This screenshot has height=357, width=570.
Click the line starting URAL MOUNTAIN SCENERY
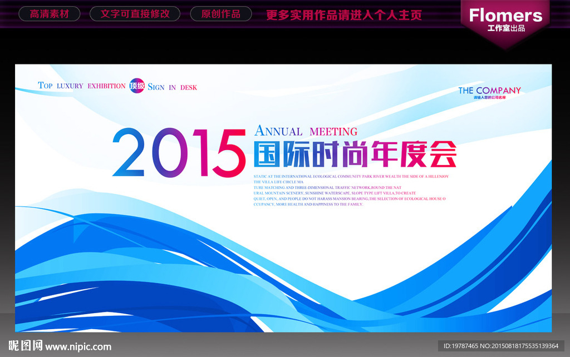335,193
